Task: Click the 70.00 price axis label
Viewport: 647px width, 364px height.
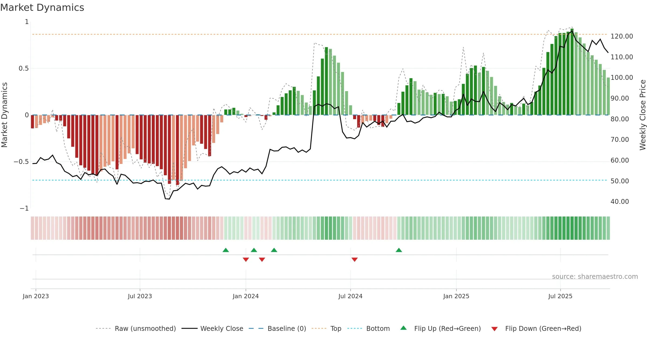Action: [x=620, y=139]
